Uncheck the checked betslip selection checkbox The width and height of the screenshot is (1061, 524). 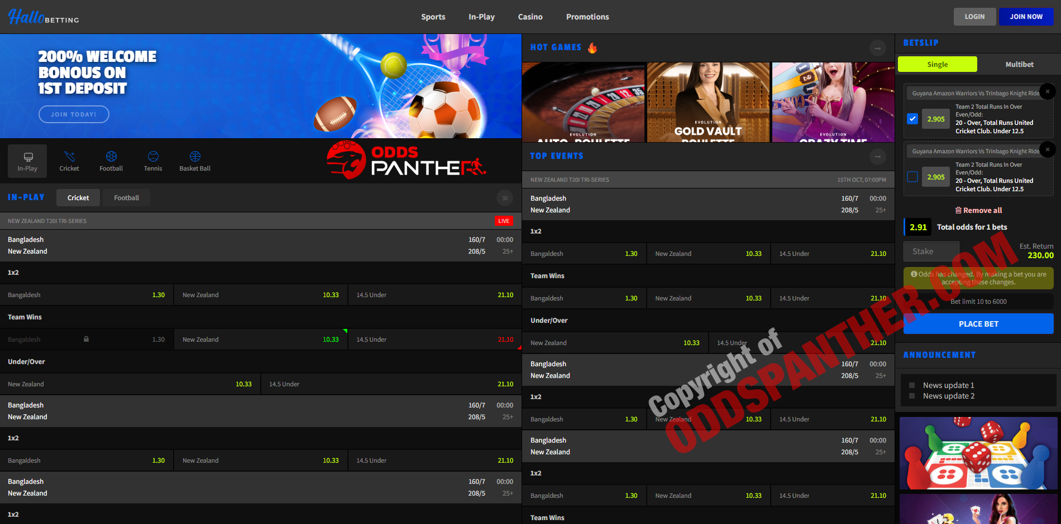click(x=912, y=119)
